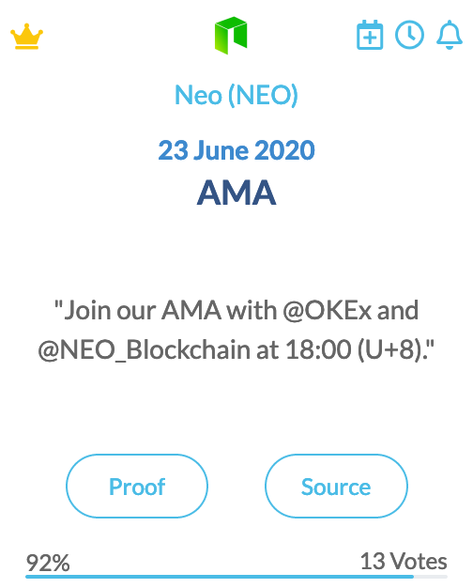The image size is (473, 588).
Task: Click the word "Votes" beside the count
Action: click(419, 562)
